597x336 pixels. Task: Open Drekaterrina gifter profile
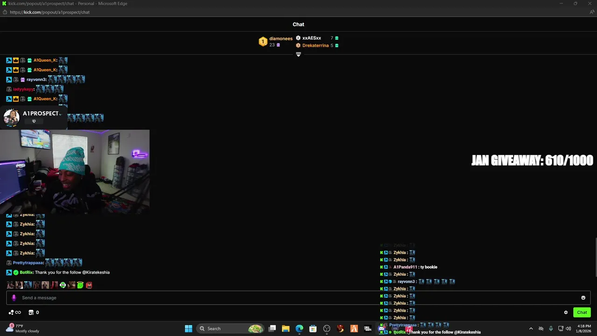(x=315, y=46)
